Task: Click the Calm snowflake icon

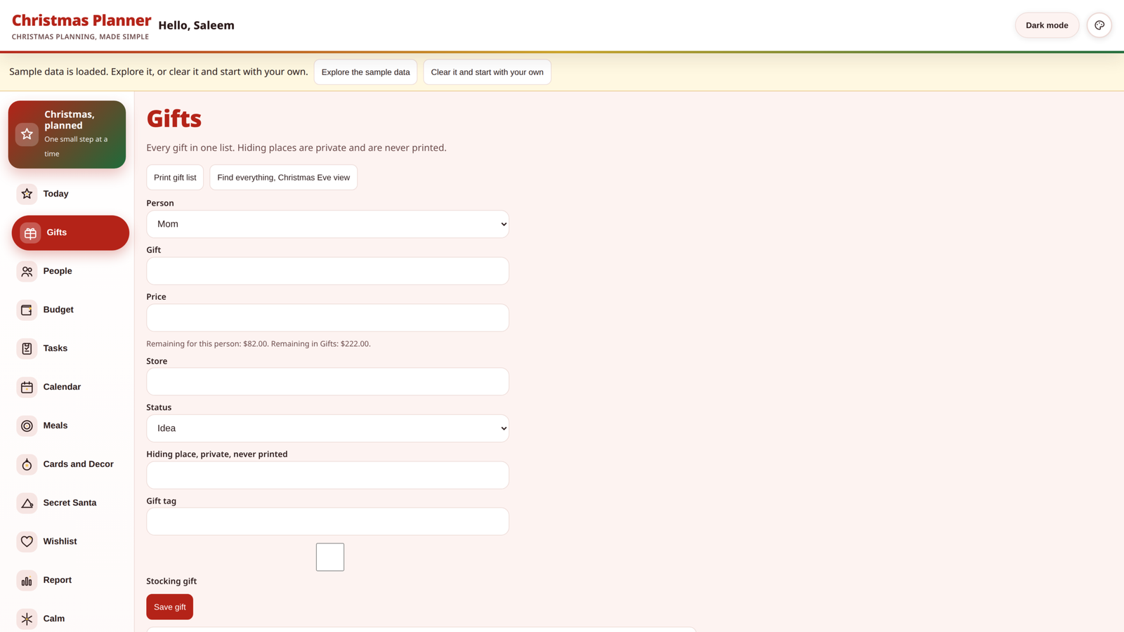Action: (27, 619)
